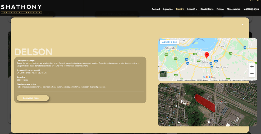Viewport: 261px width, 134px height.
Task: Select the Terrains menu item
Action: tap(180, 9)
